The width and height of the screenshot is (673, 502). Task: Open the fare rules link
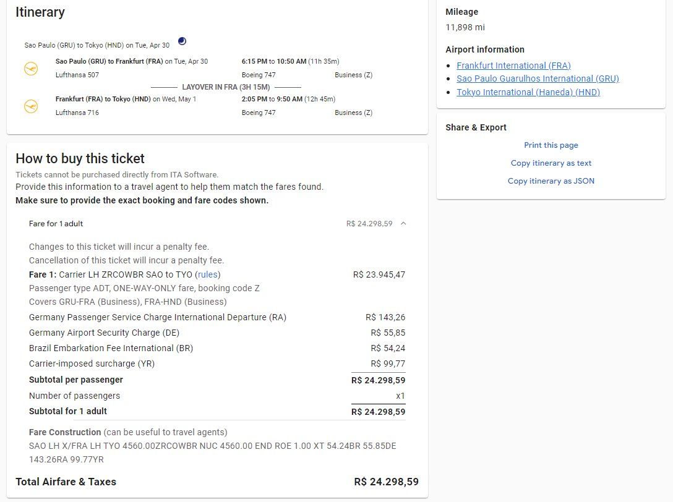click(208, 274)
